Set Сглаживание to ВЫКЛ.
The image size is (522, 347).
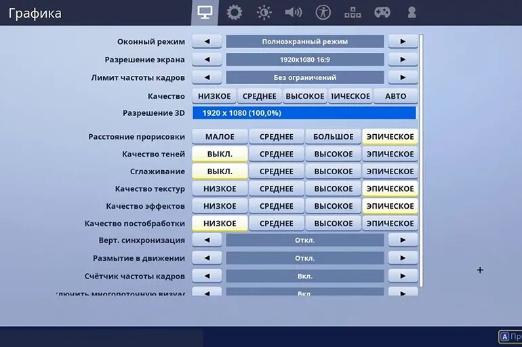(220, 171)
